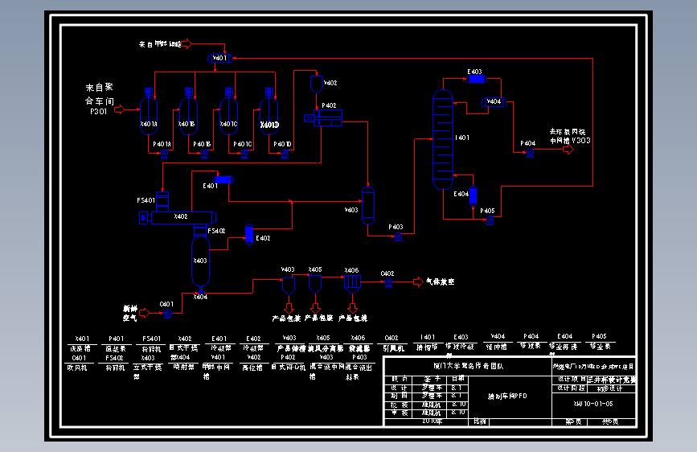The height and width of the screenshot is (452, 697).
Task: Click the pump symbol beside label P401B
Action: click(x=204, y=154)
